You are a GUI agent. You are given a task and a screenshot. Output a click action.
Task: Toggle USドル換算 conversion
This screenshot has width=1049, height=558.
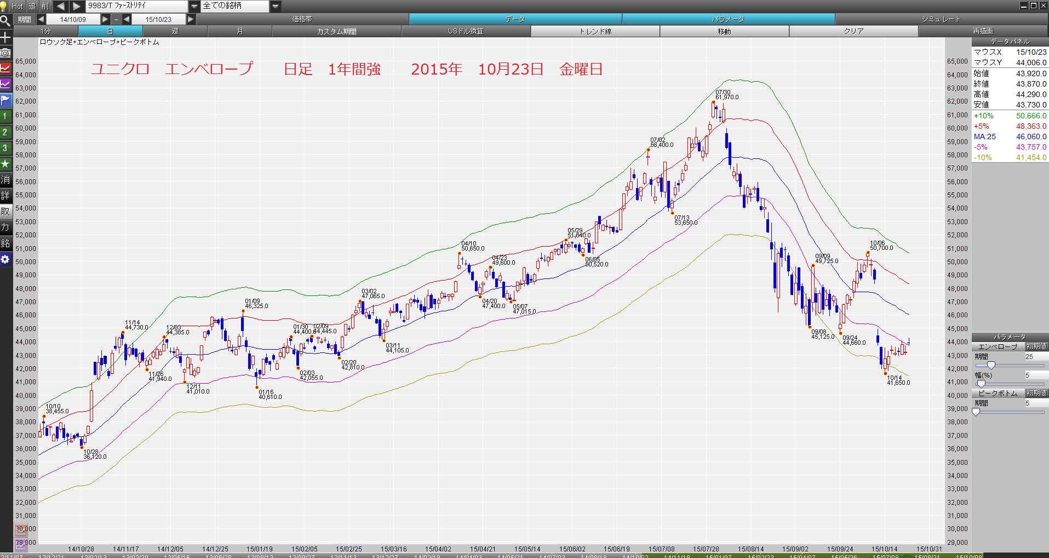466,31
